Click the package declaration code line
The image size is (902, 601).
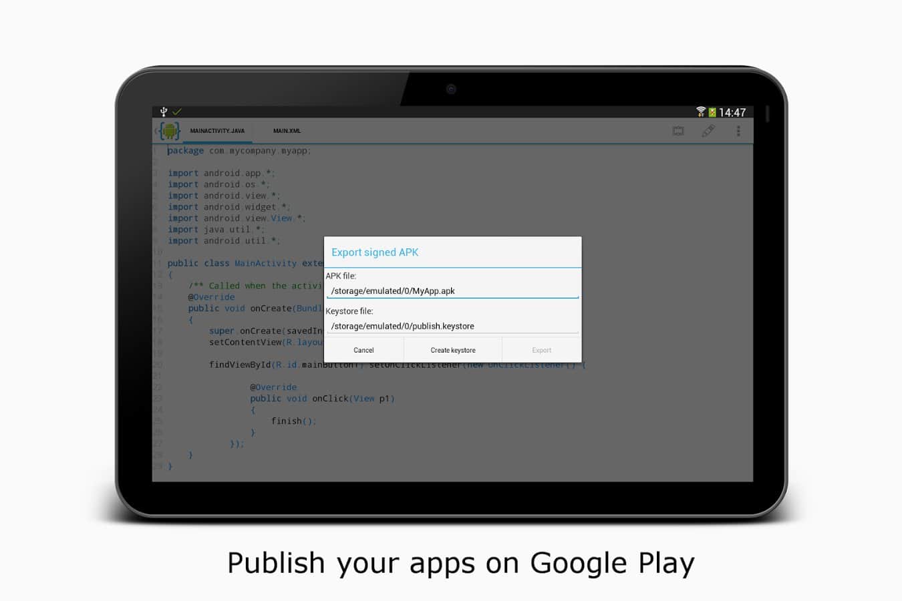239,151
